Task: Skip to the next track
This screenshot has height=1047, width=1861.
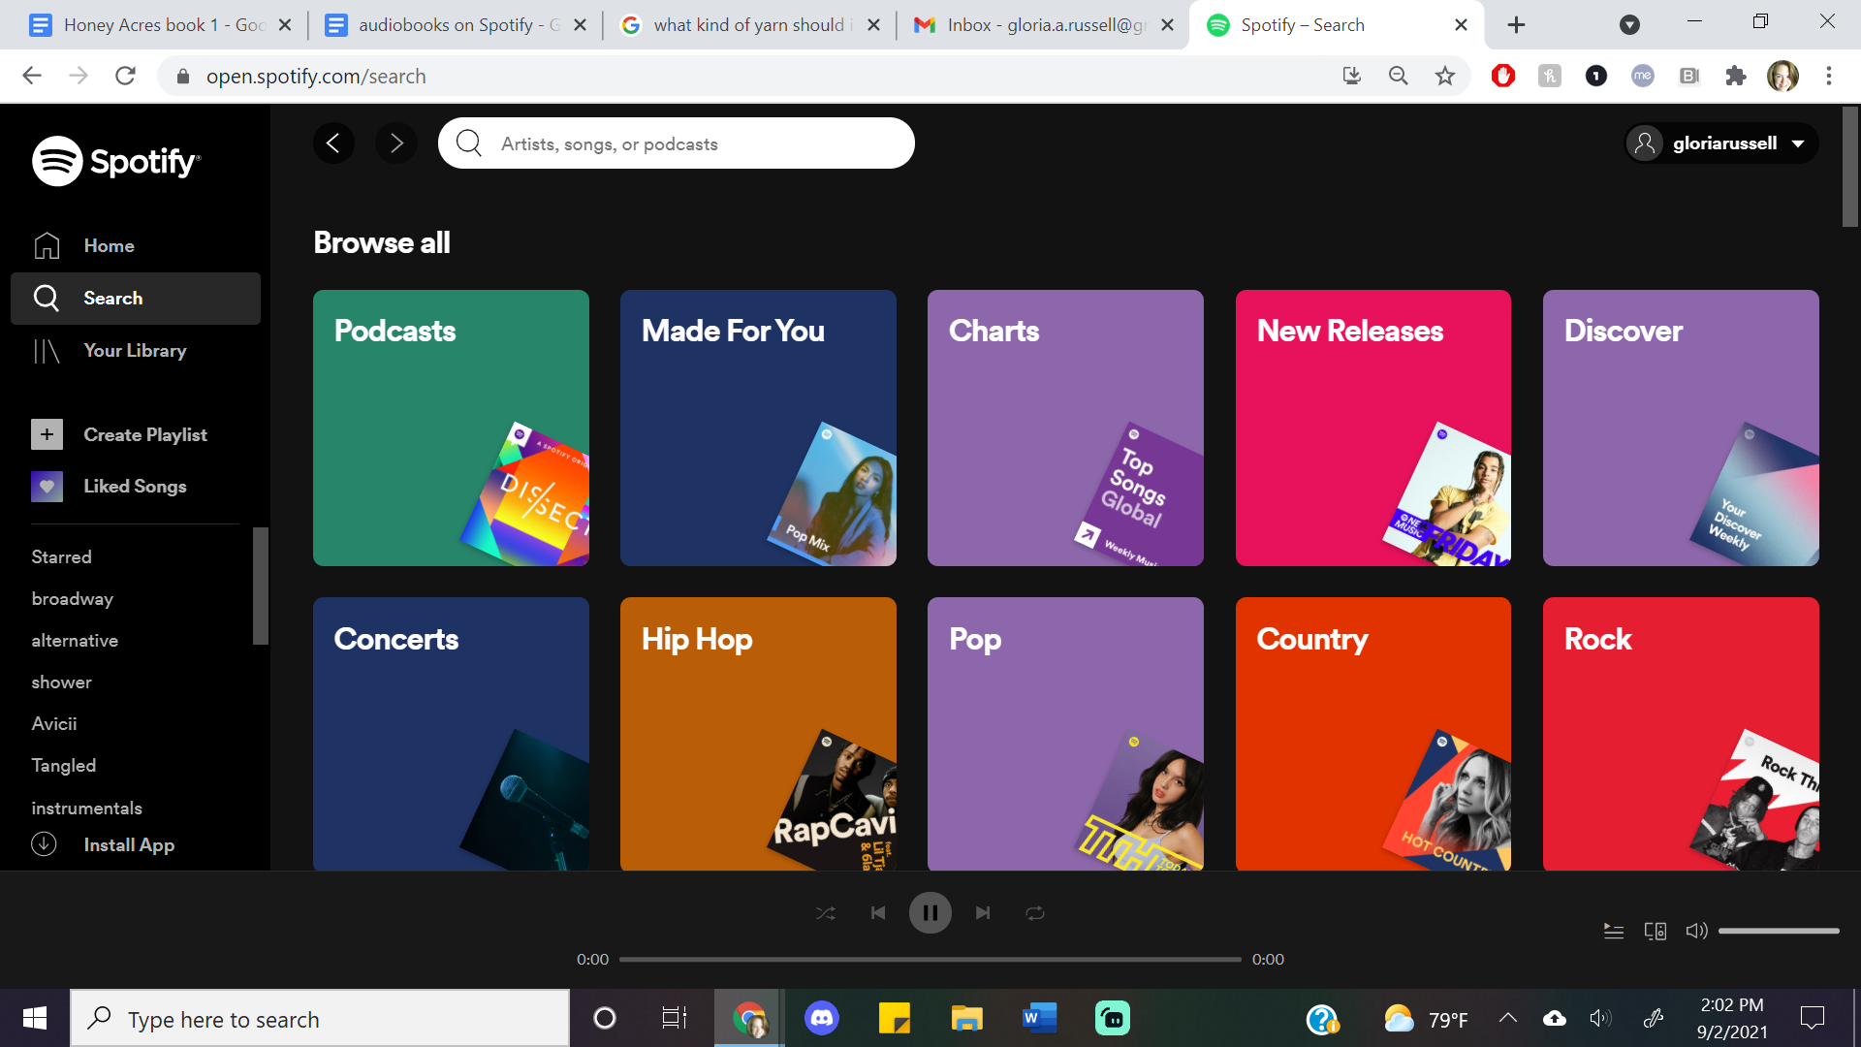Action: coord(983,913)
